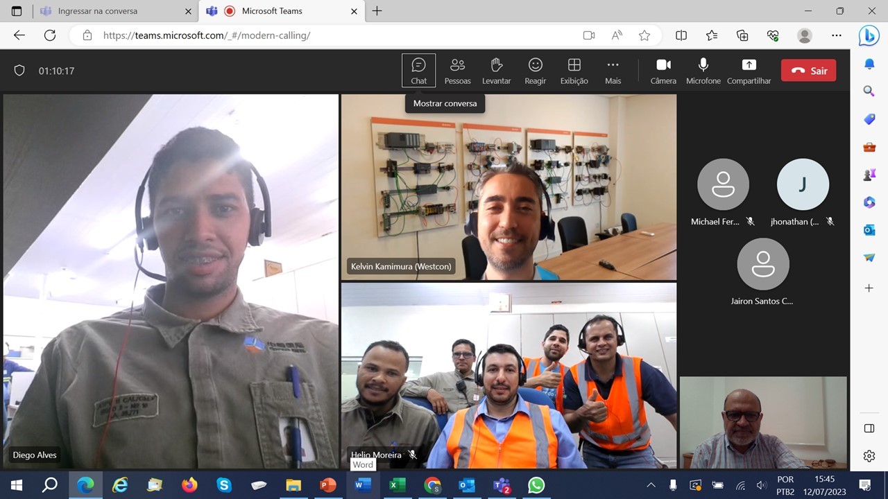Open a new browser tab
Image resolution: width=888 pixels, height=499 pixels.
pyautogui.click(x=377, y=11)
